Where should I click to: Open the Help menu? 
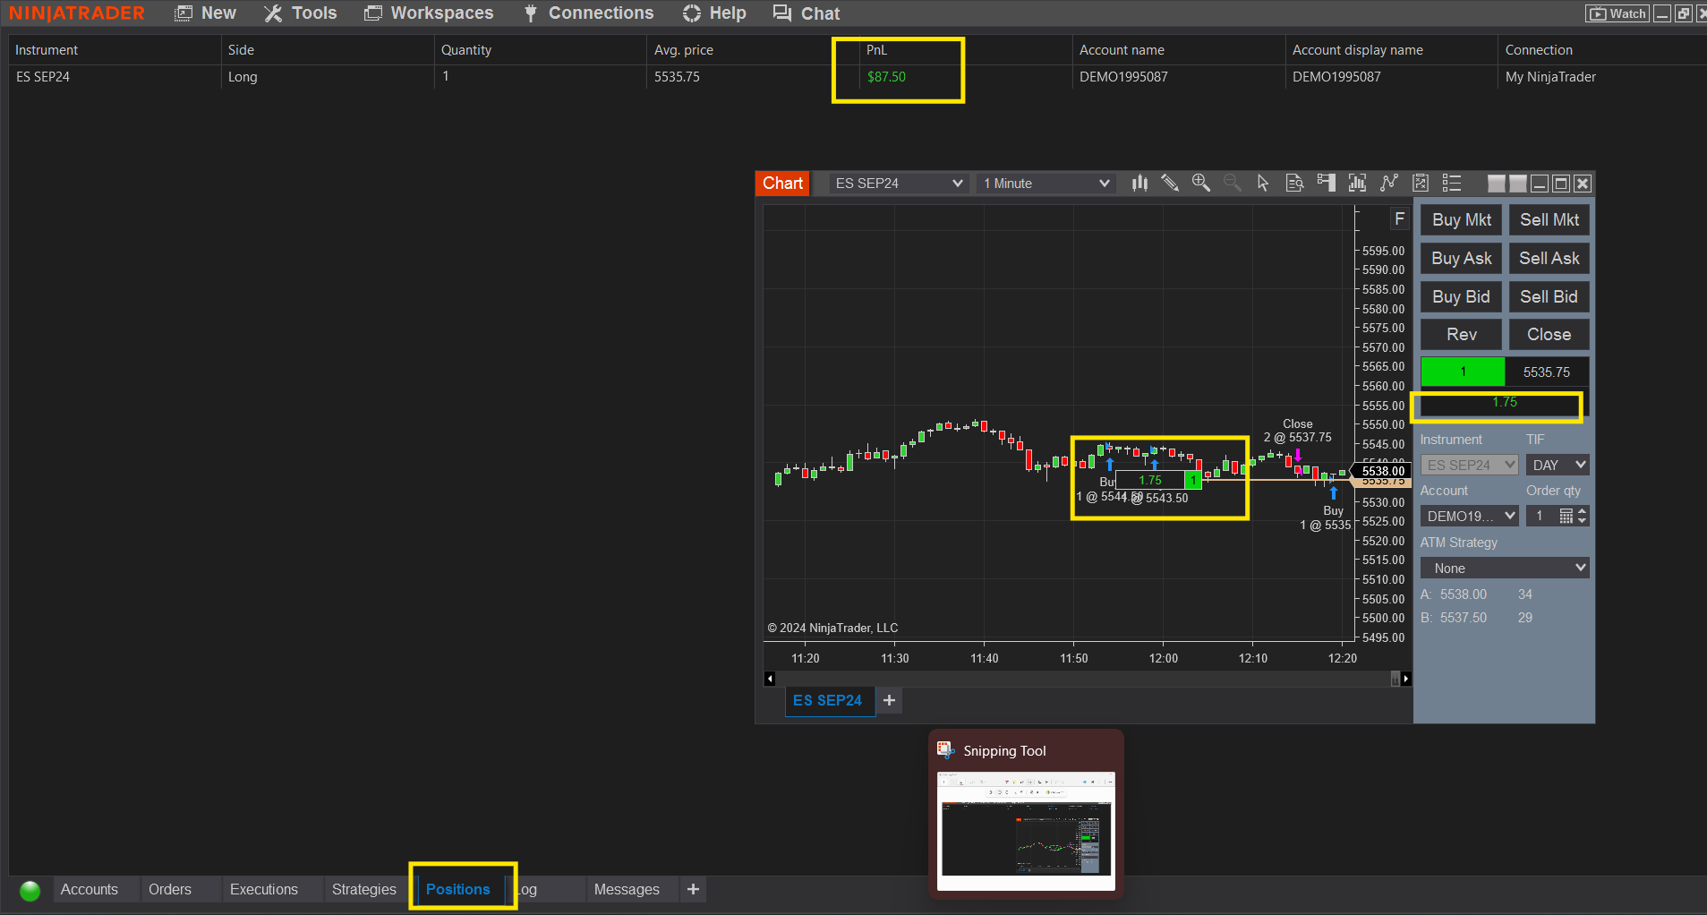[x=714, y=13]
